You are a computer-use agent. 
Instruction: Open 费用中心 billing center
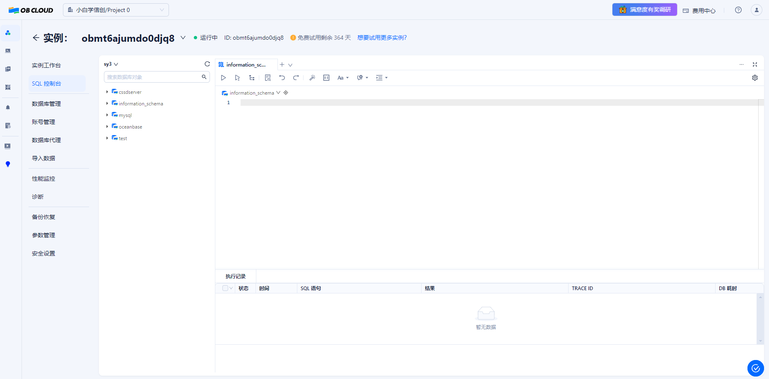(x=699, y=10)
